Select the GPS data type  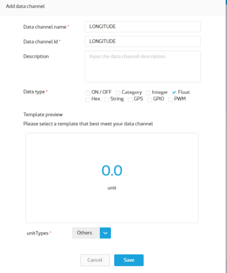[x=130, y=100]
